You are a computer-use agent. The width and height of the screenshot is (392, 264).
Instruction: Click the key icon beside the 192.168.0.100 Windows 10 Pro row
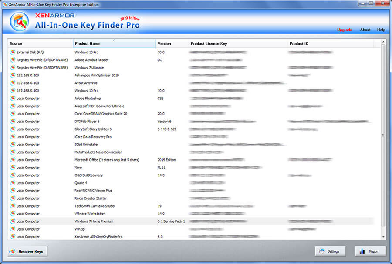coord(12,91)
